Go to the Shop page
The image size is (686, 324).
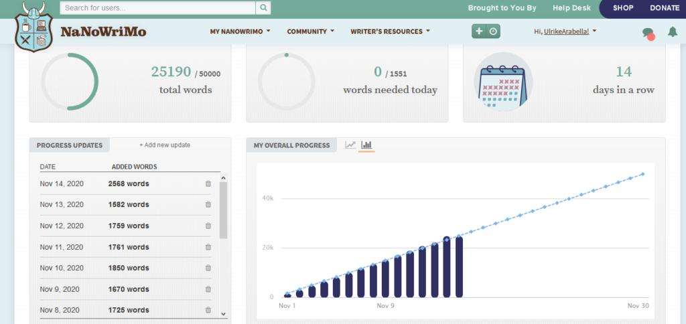point(623,8)
